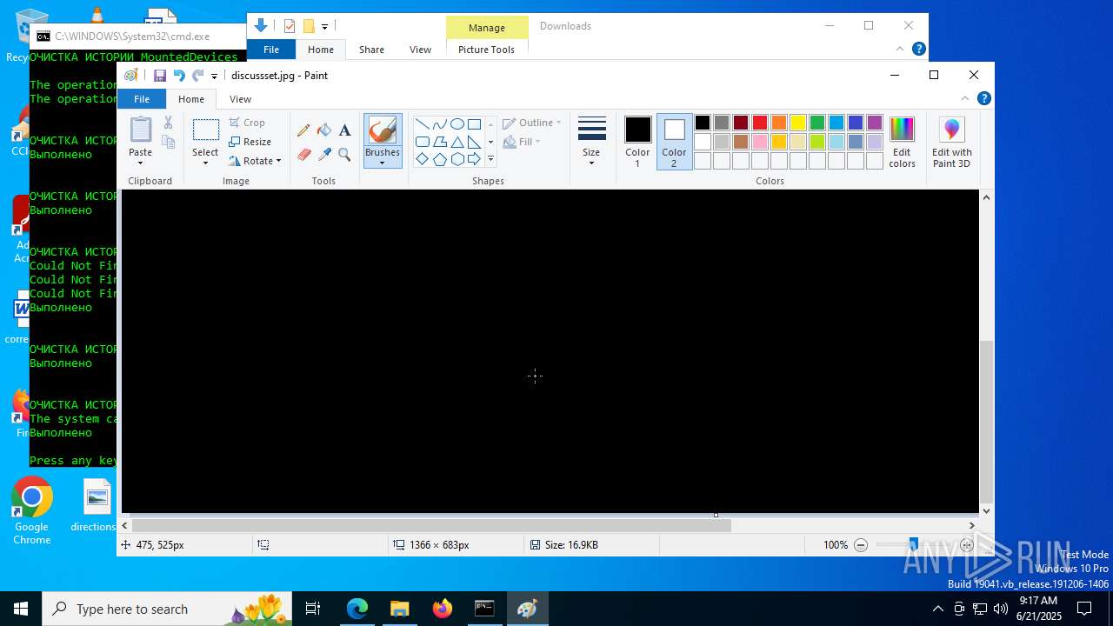Open the Select dropdown arrow
Viewport: 1113px width, 626px height.
(x=205, y=163)
